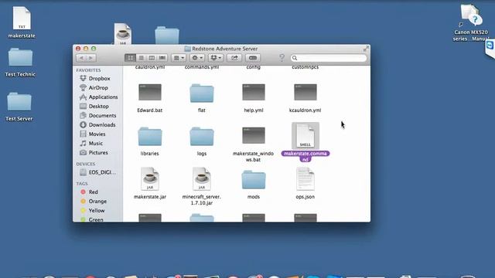
Task: Switch to Cover Flow view
Action: click(x=162, y=58)
